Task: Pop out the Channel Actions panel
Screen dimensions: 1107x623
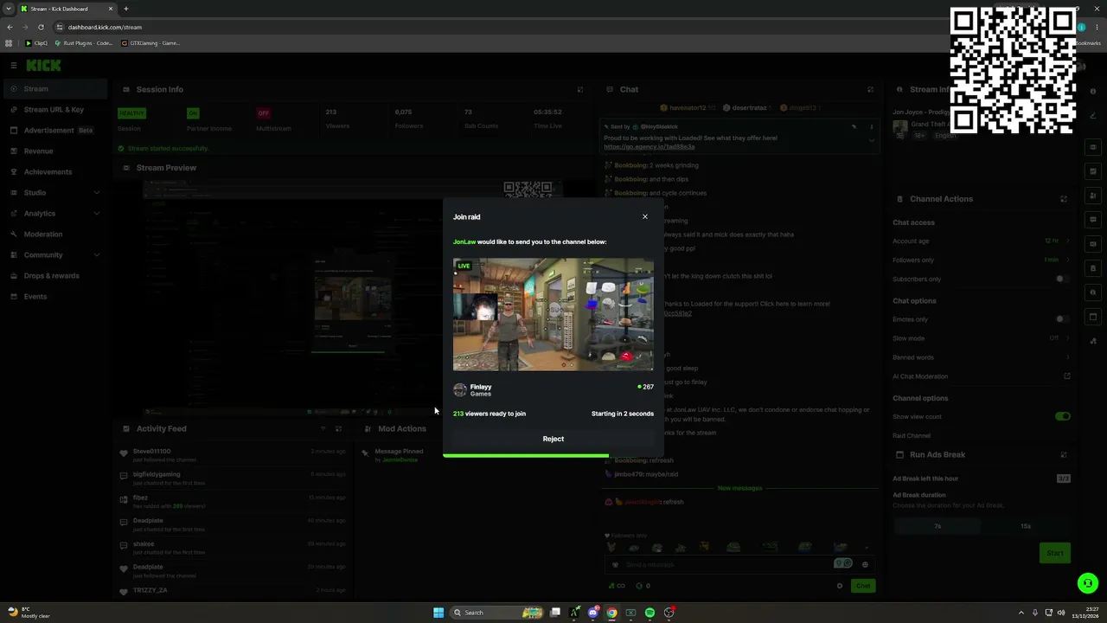Action: tap(1064, 199)
